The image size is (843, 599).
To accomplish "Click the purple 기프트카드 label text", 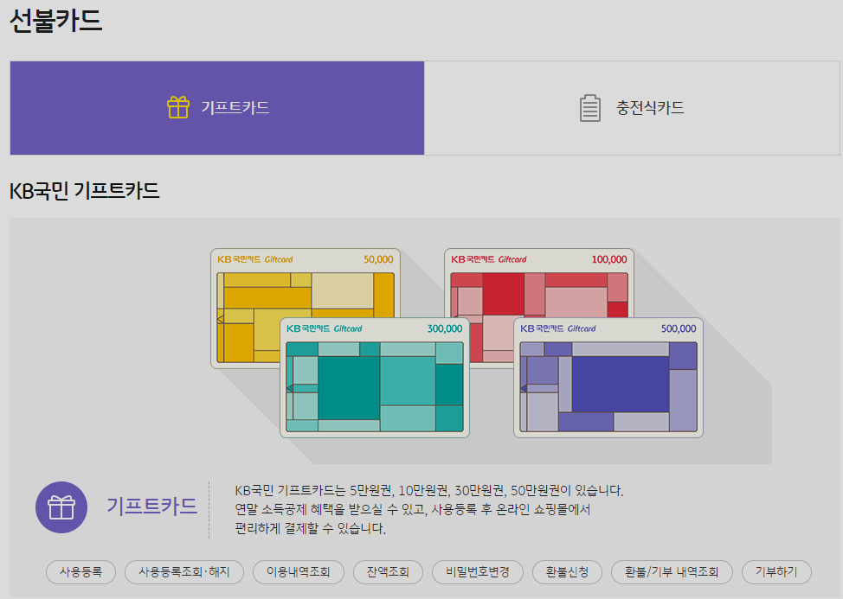I will click(x=152, y=507).
